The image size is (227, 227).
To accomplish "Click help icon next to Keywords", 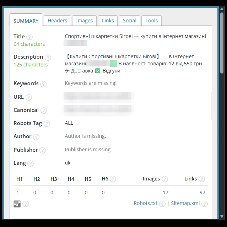I will [x=43, y=84].
